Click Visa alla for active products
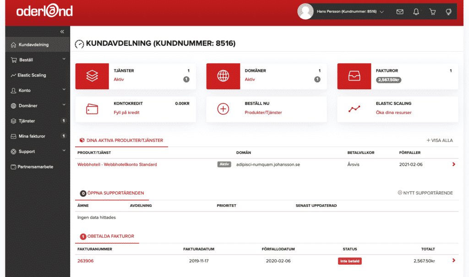The width and height of the screenshot is (469, 277). [x=440, y=141]
